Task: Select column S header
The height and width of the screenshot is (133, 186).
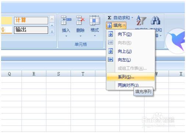Action: click(58, 74)
